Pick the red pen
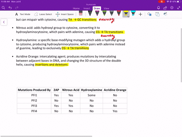The height and width of the screenshot is (137, 182). click(119, 13)
